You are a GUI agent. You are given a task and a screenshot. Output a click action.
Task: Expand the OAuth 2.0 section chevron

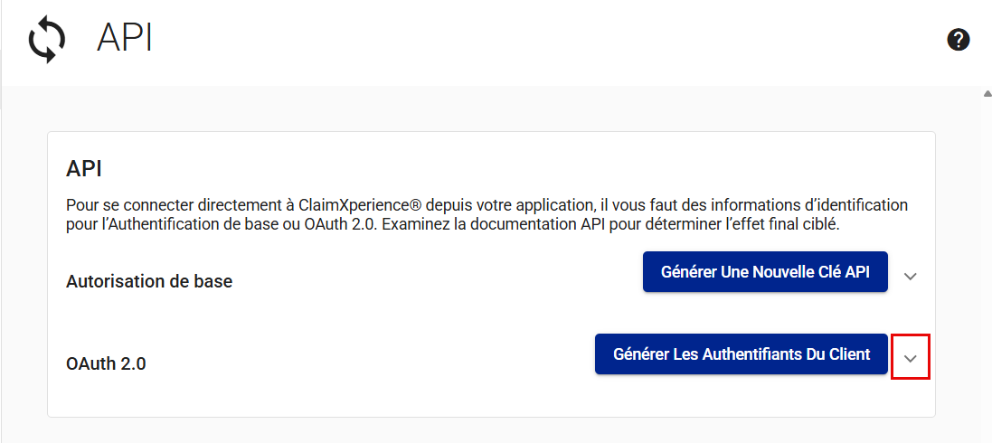click(911, 359)
